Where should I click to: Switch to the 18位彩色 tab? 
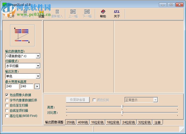pos(113,122)
